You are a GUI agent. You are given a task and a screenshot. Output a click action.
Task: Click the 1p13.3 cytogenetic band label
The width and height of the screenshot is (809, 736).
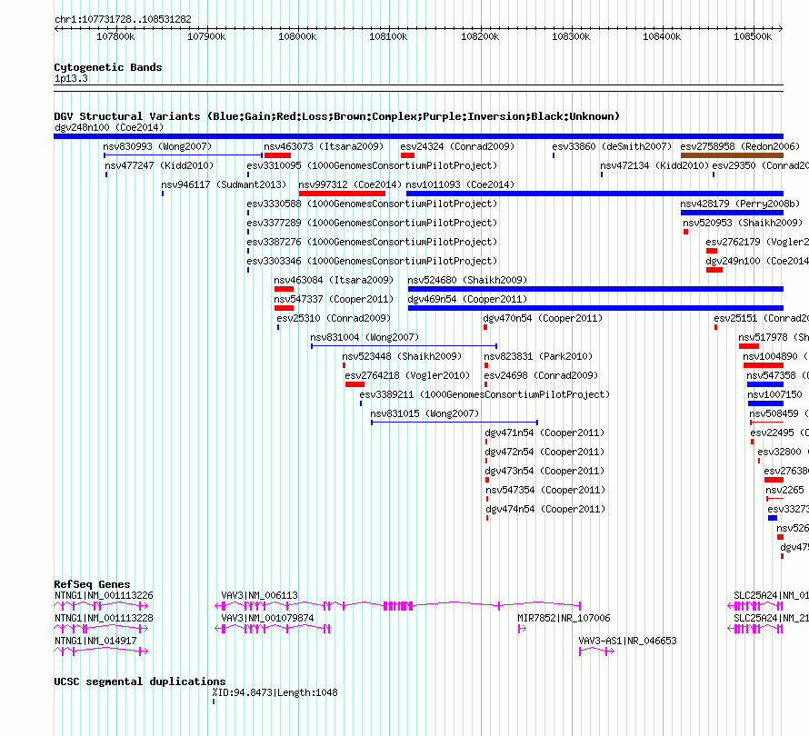coord(71,78)
